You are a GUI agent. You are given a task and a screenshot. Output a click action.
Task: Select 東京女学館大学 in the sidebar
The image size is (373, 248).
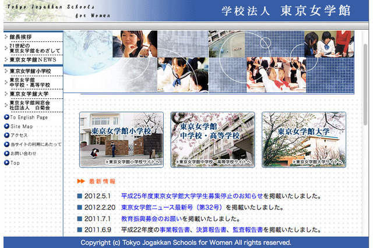pyautogui.click(x=29, y=94)
